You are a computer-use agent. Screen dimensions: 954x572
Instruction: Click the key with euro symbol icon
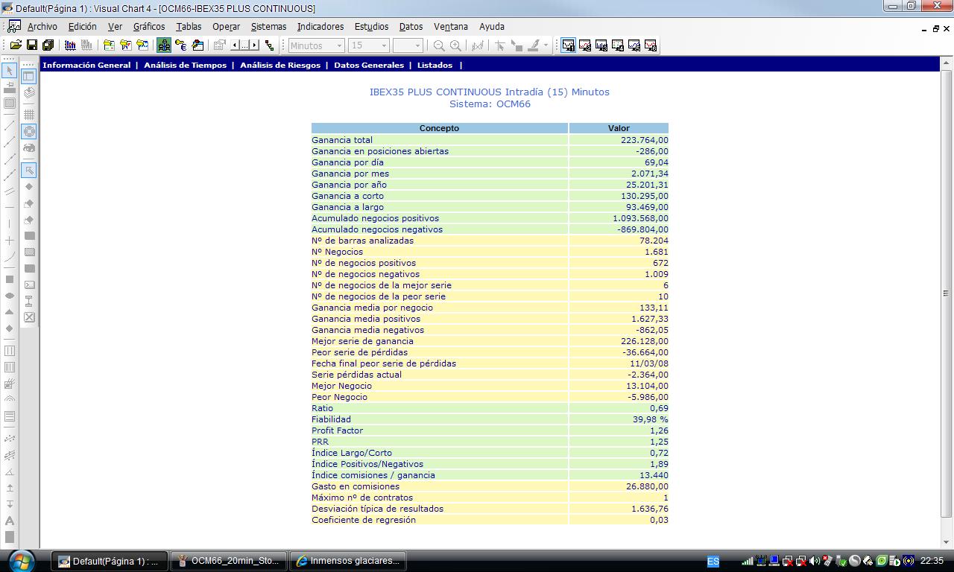coord(180,45)
